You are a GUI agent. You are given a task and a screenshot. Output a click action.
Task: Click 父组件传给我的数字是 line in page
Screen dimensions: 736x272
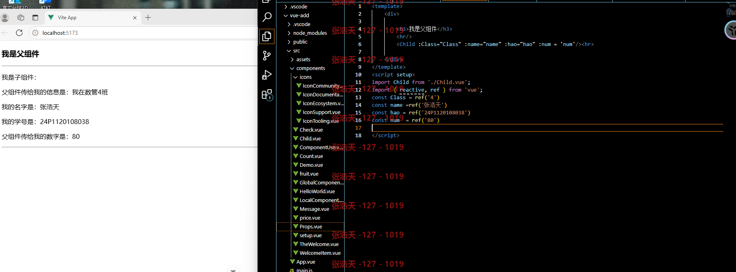(x=40, y=136)
